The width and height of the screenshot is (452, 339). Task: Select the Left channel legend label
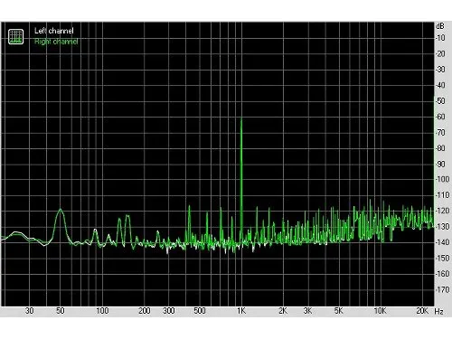click(54, 31)
